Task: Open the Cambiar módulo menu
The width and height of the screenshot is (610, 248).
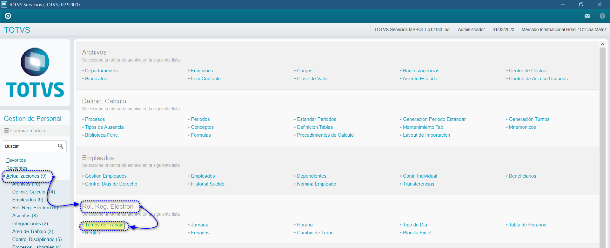Action: 25,131
